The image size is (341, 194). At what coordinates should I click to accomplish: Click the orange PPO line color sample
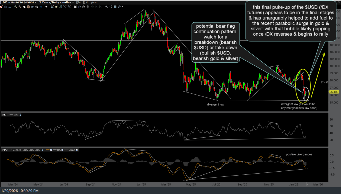tap(48, 150)
